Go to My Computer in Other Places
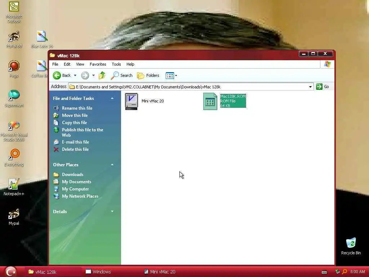Screen dimensions: 369x277 71,189
